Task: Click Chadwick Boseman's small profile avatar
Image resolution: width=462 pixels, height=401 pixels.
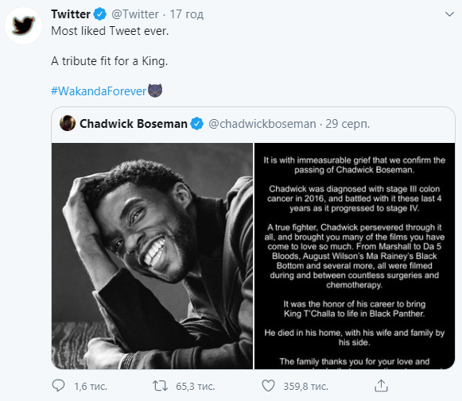Action: point(68,123)
